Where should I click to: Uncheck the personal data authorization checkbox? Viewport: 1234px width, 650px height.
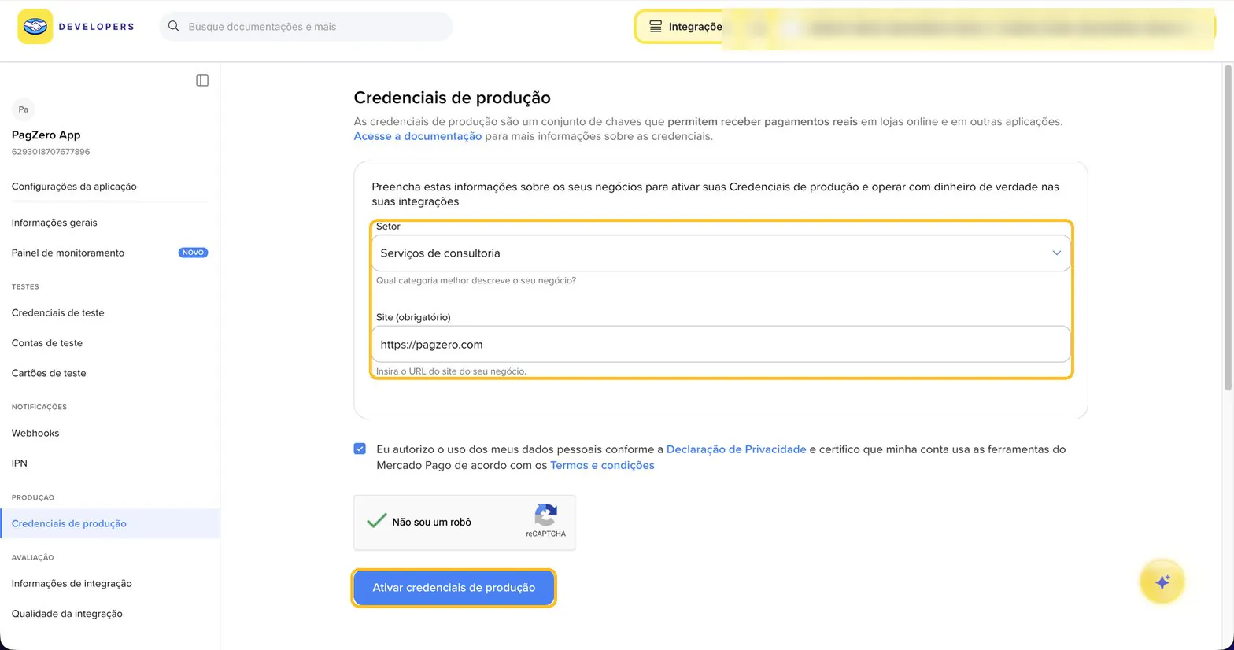pos(360,449)
